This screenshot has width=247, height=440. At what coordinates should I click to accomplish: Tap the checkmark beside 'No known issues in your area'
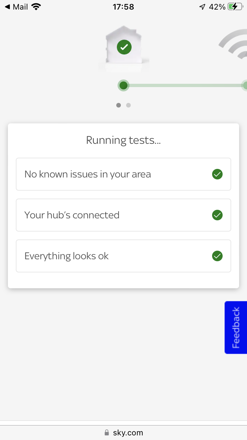point(217,174)
